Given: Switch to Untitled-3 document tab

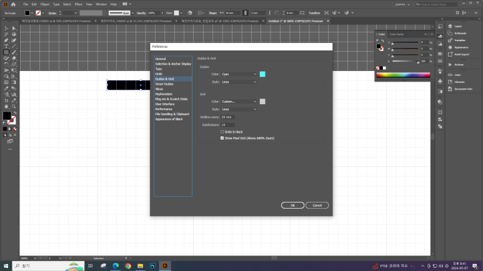Looking at the screenshot, I should (296, 21).
